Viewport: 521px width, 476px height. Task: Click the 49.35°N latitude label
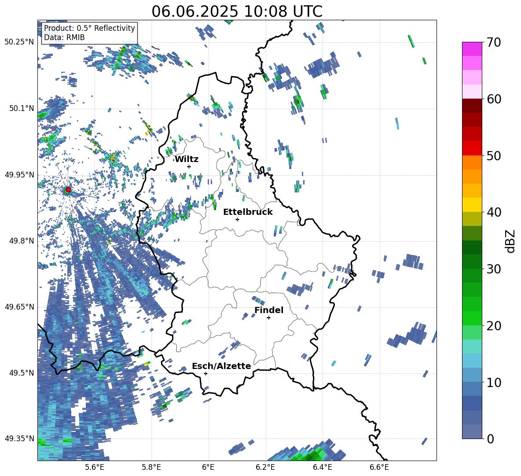(x=19, y=439)
